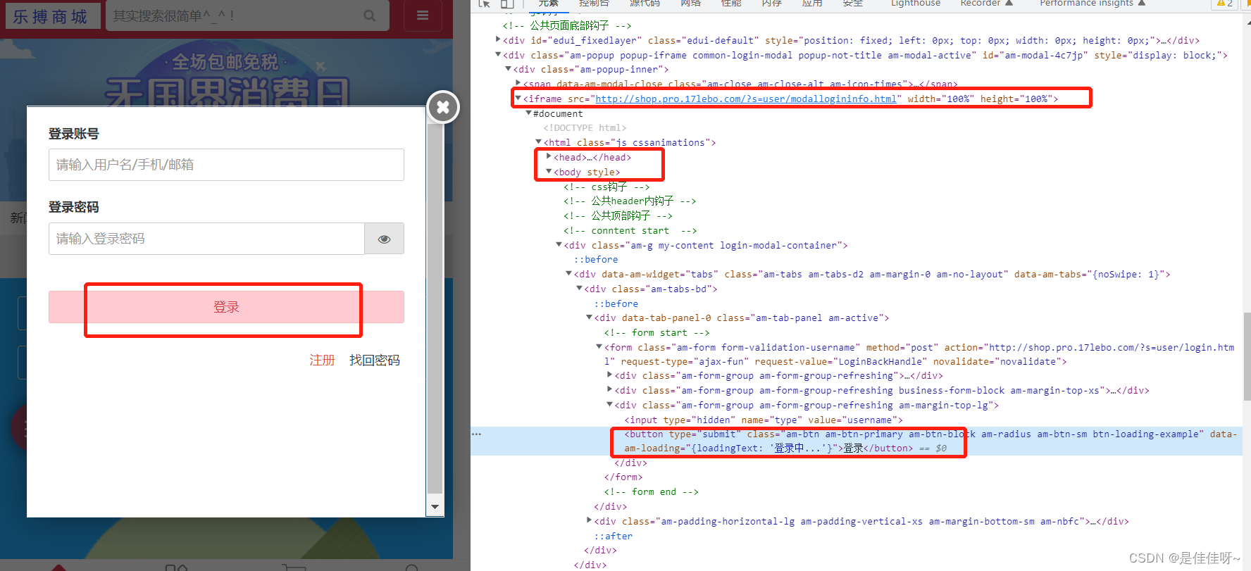This screenshot has height=571, width=1251.
Task: Open the 控制台 (Console) DevTools tab
Action: tap(594, 4)
